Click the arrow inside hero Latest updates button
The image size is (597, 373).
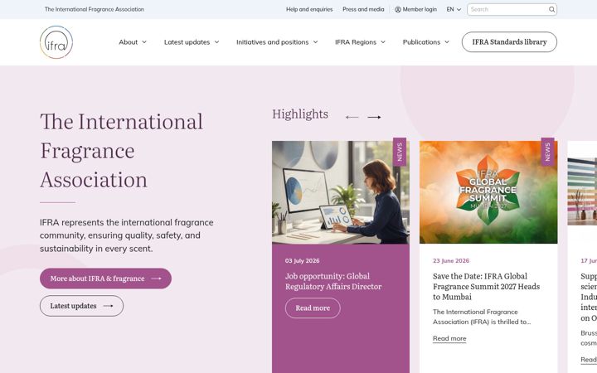click(108, 306)
